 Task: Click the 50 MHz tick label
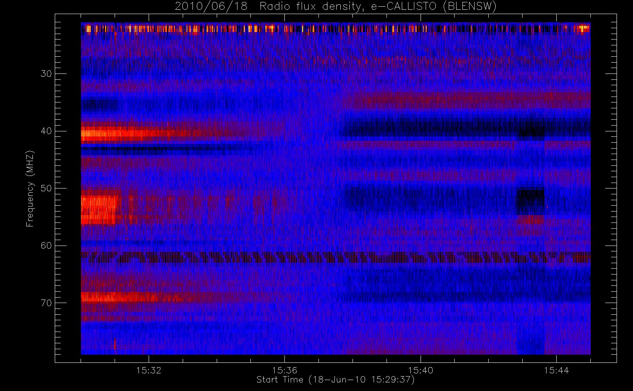[46, 188]
